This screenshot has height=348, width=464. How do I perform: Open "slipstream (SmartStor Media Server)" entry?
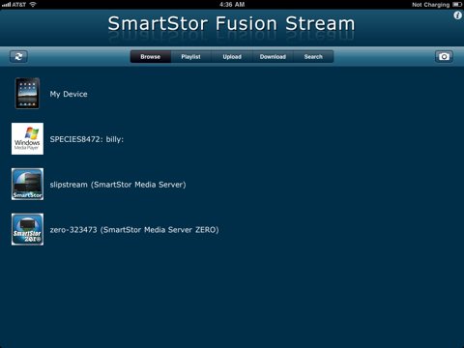click(118, 185)
